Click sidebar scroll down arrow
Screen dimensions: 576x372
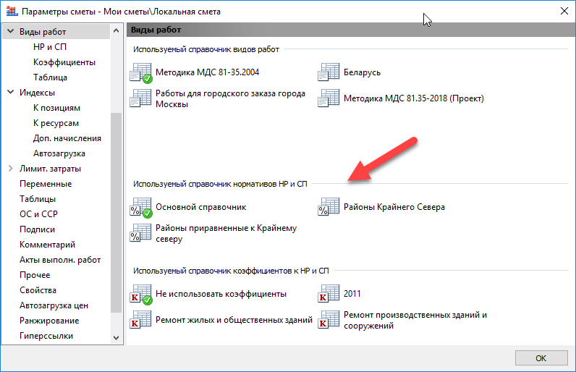point(116,338)
